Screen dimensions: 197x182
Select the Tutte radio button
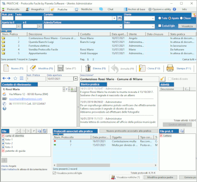[160, 18]
